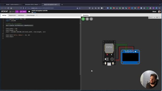
Task: Select the SSD1306 OLED display component
Action: [130, 57]
